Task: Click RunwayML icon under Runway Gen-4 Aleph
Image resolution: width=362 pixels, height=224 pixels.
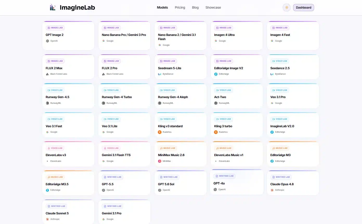Action: [160, 103]
